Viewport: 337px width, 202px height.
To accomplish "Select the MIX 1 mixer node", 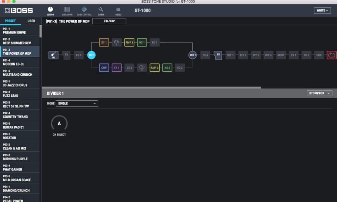I will click(x=192, y=55).
